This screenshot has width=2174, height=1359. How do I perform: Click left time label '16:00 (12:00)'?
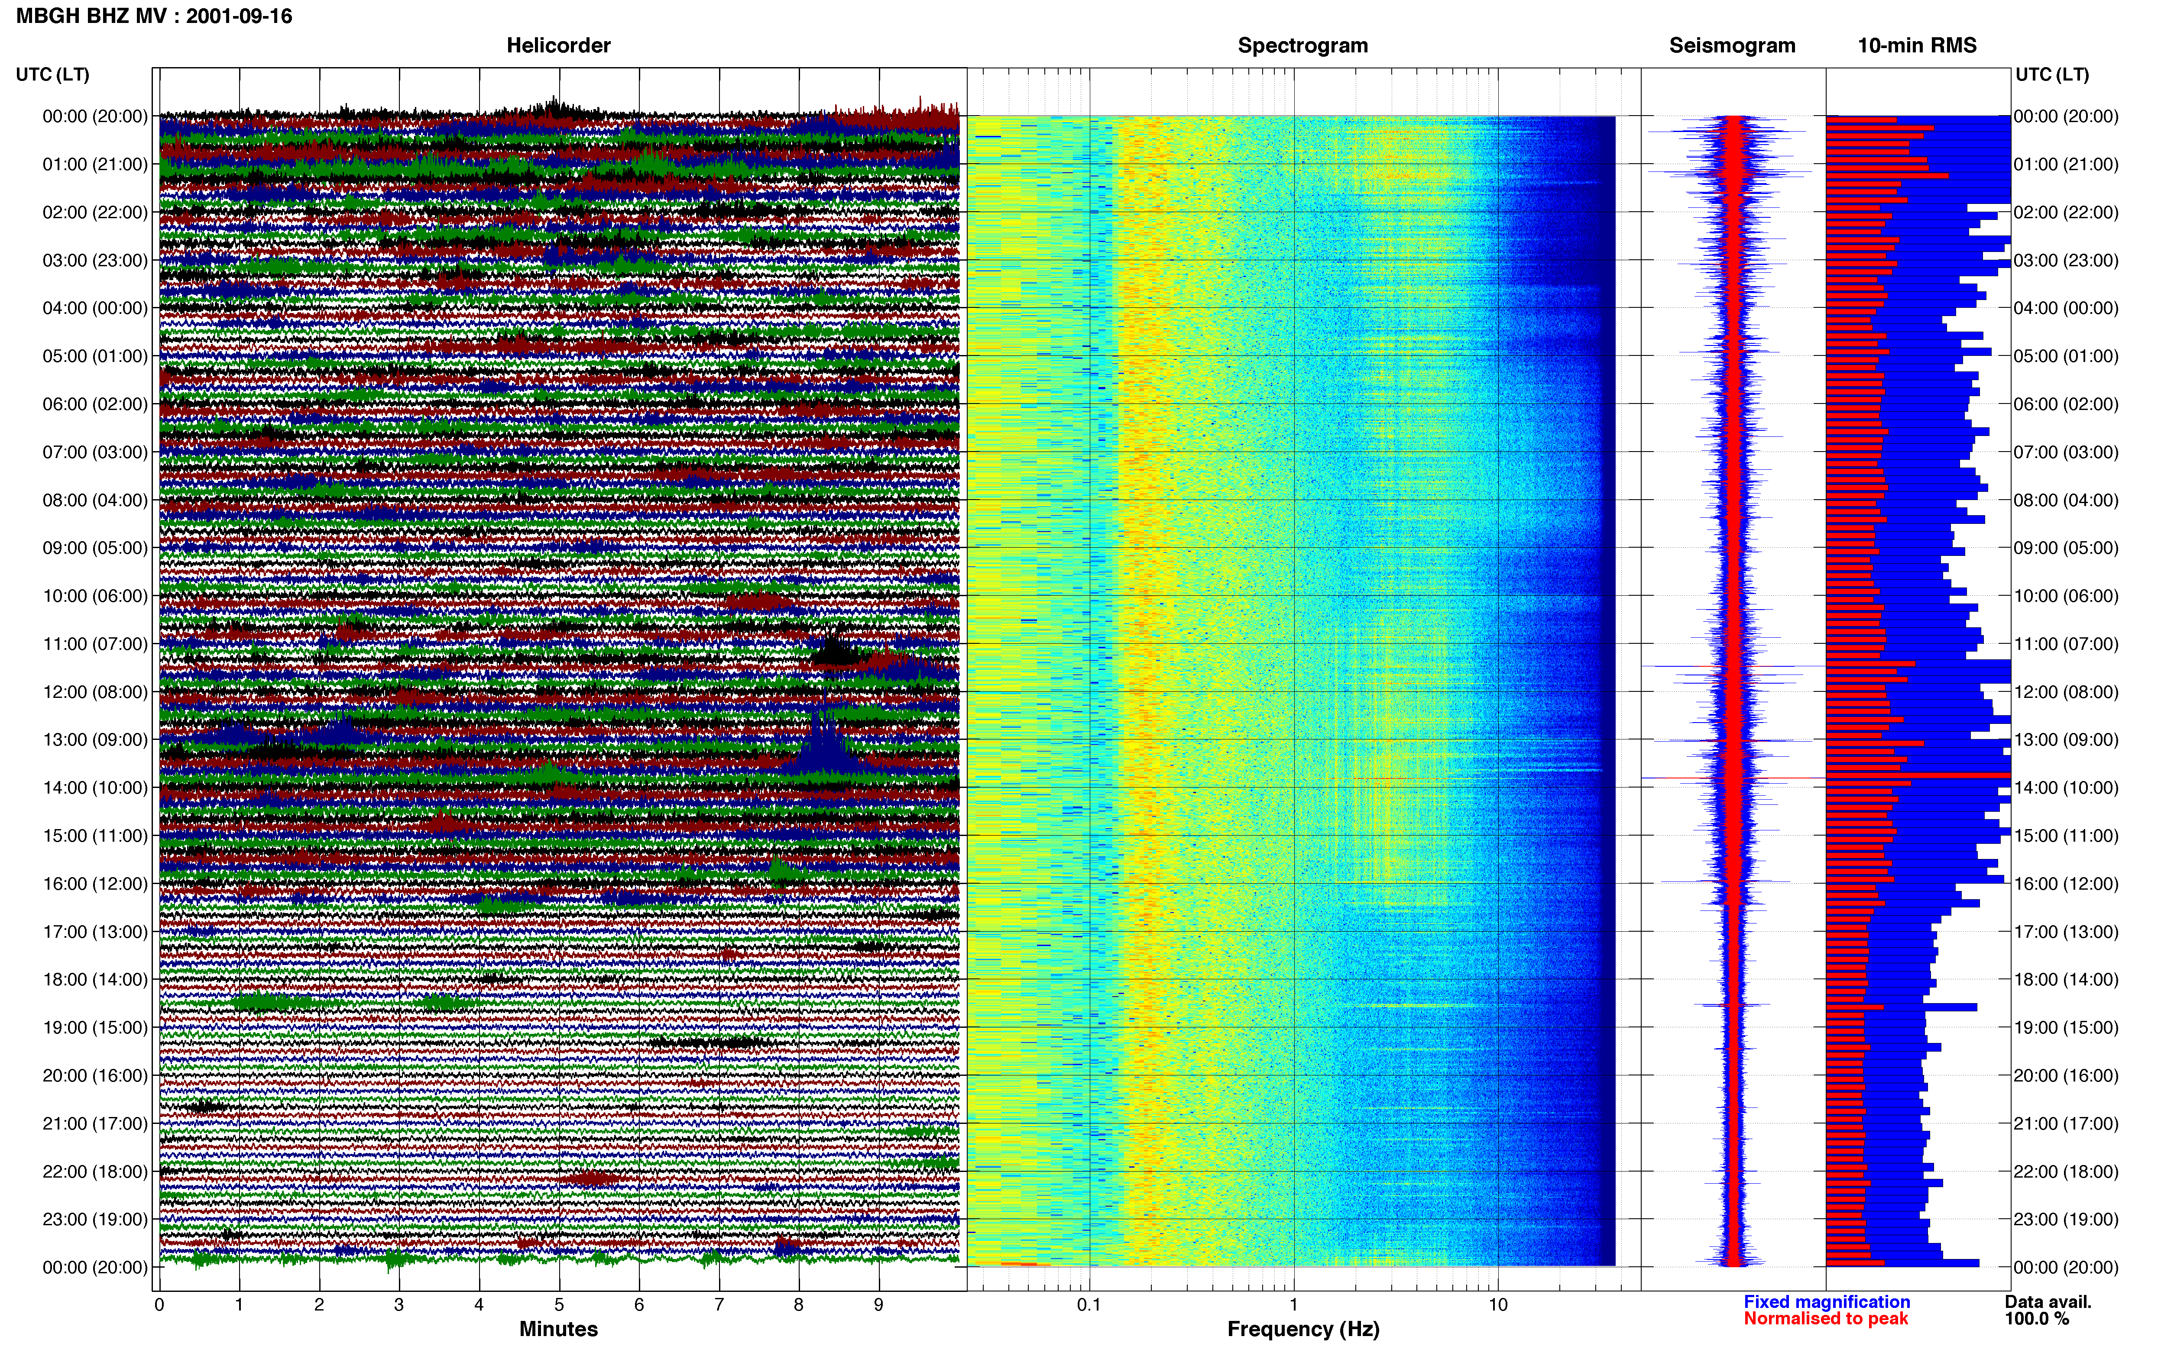point(94,884)
